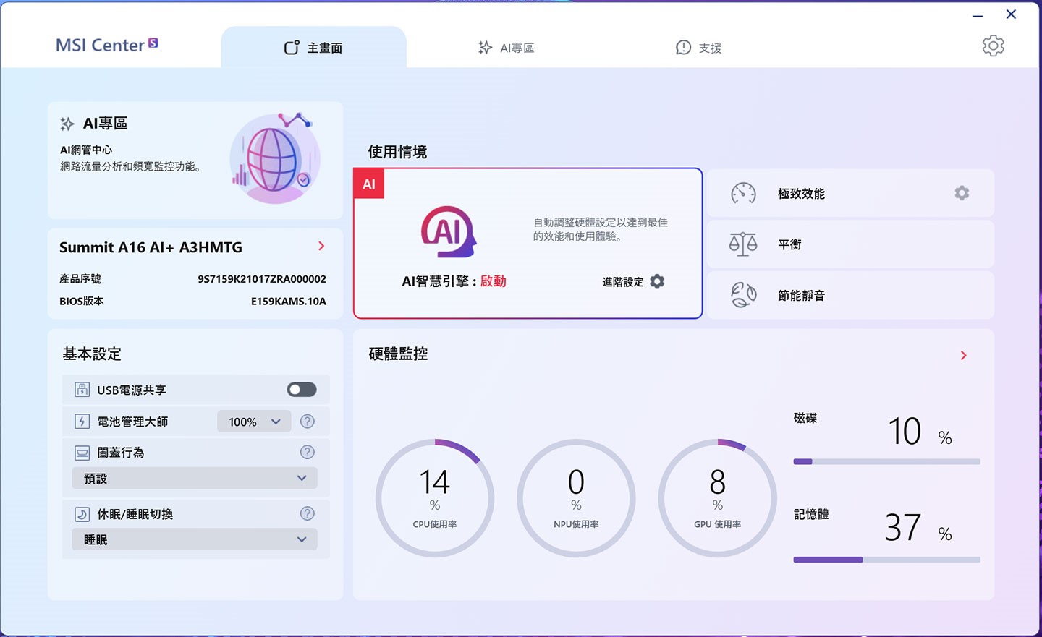Open help for 休眠/睡眠切換
1042x637 pixels.
pyautogui.click(x=308, y=513)
